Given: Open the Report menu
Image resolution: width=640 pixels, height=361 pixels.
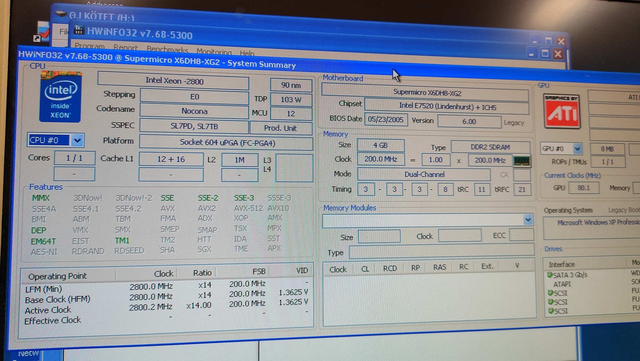Looking at the screenshot, I should click(x=125, y=47).
